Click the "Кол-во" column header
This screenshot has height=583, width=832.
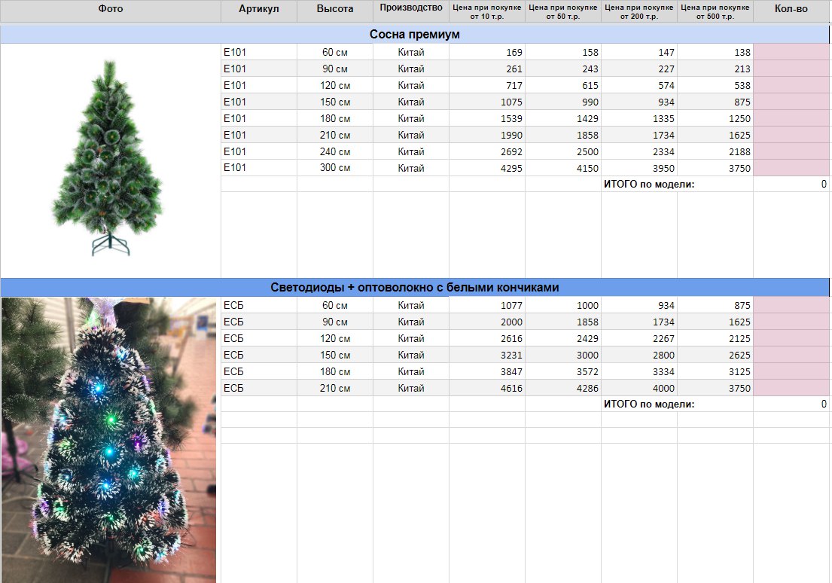[x=791, y=9]
